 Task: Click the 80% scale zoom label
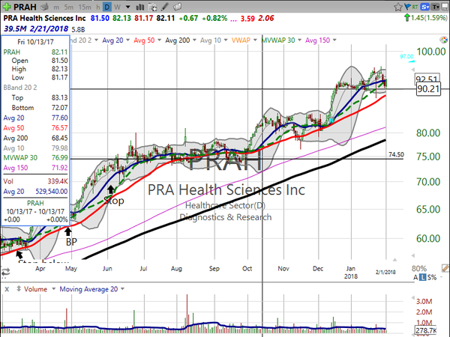pyautogui.click(x=419, y=269)
